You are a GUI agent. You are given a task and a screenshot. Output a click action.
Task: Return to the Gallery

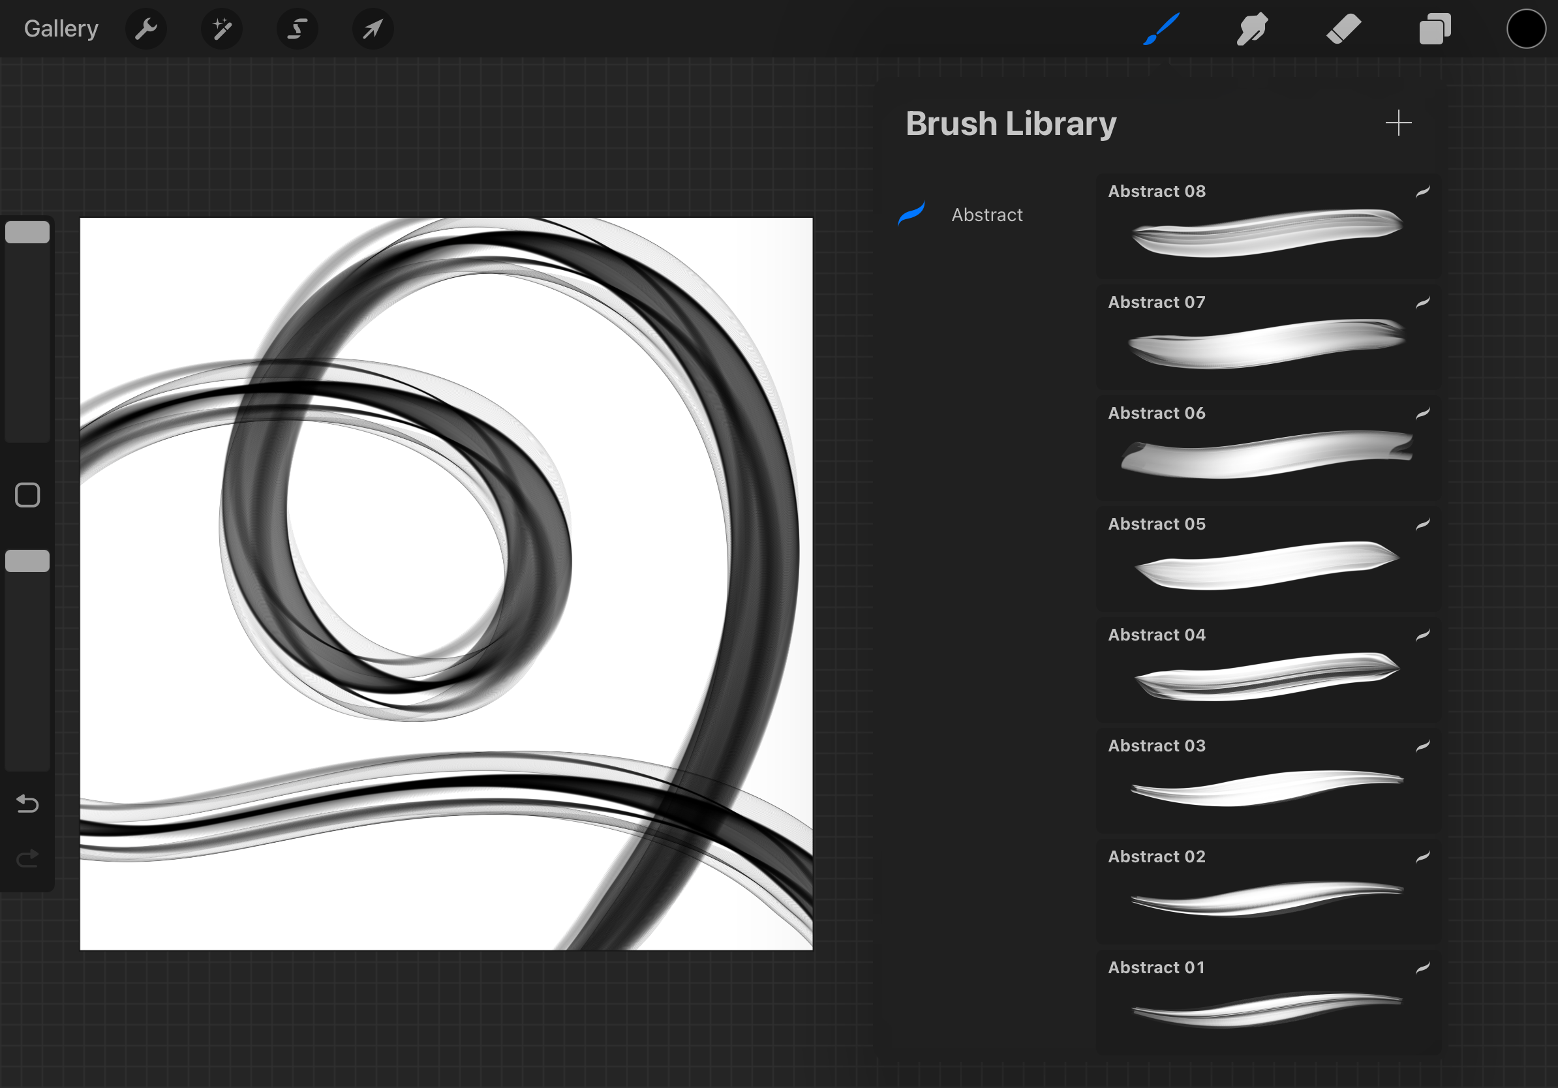[61, 29]
